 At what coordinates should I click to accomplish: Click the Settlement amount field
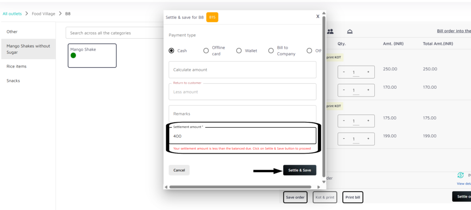click(x=242, y=136)
